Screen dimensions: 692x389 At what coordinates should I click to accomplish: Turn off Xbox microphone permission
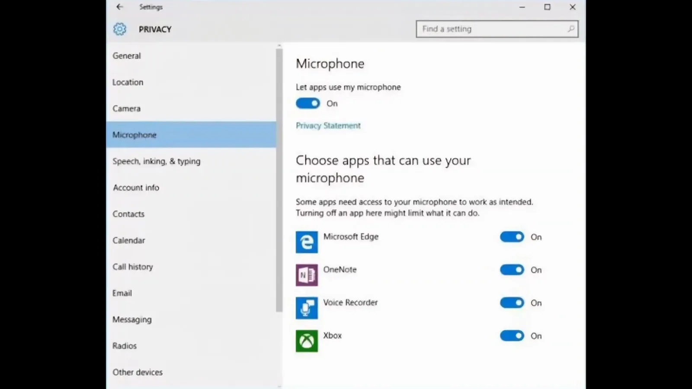click(x=512, y=336)
